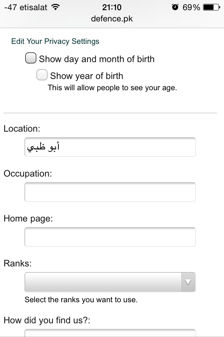Open Edit Your Privacy Settings link
The image size is (224, 337).
[x=55, y=41]
